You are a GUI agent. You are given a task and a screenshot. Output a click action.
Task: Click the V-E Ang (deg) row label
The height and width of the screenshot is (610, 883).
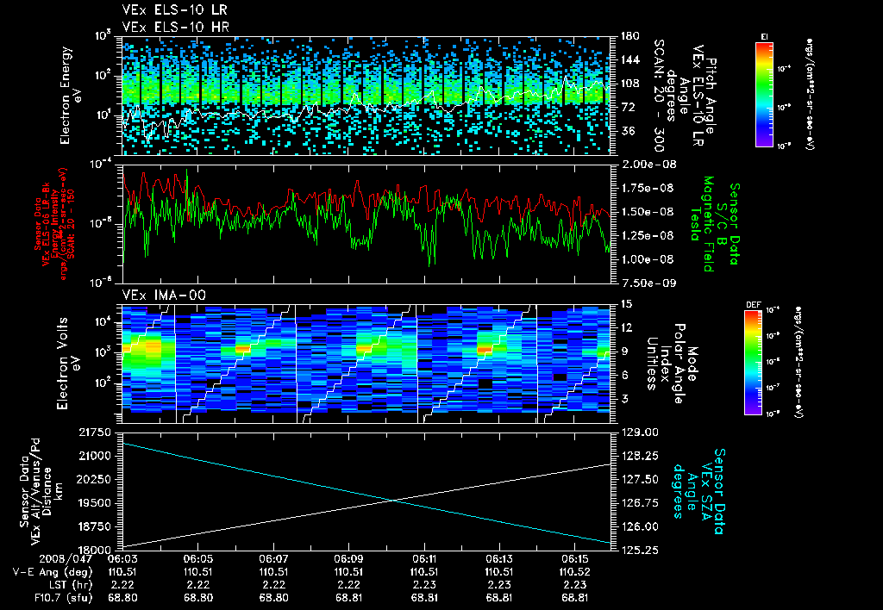(53, 572)
